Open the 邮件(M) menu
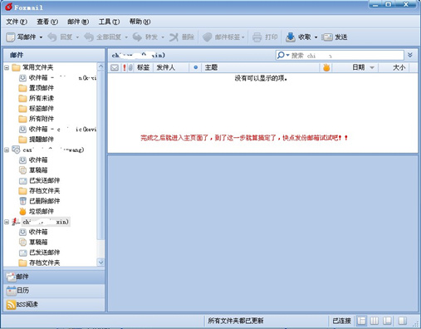This screenshot has width=421, height=329. pos(78,22)
